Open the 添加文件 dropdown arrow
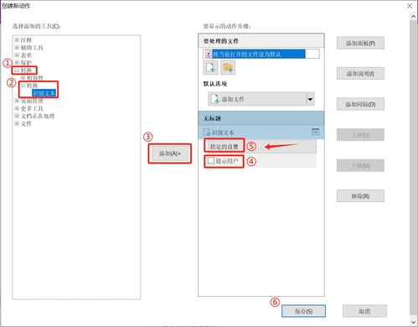This screenshot has height=327, width=418. tap(310, 99)
